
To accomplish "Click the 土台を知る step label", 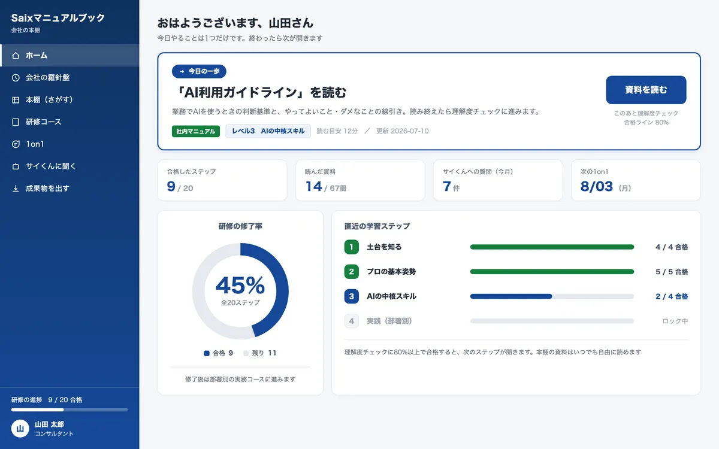I will [384, 247].
